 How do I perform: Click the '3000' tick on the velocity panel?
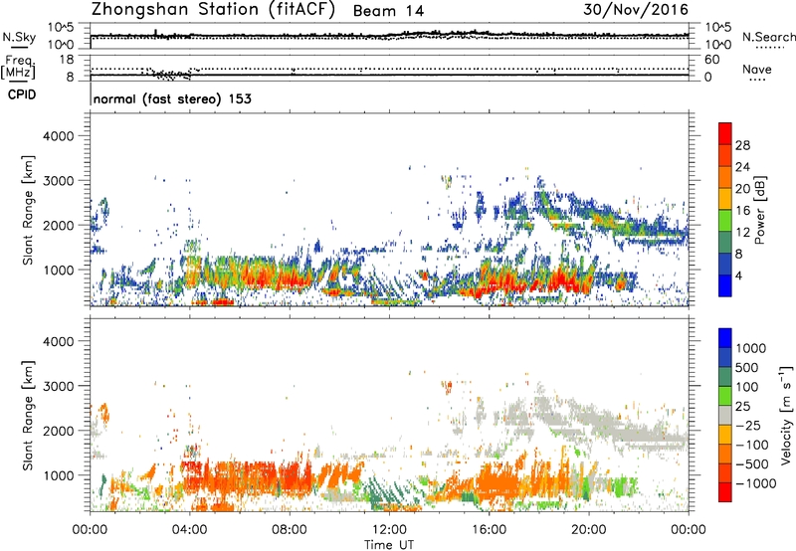tap(59, 386)
